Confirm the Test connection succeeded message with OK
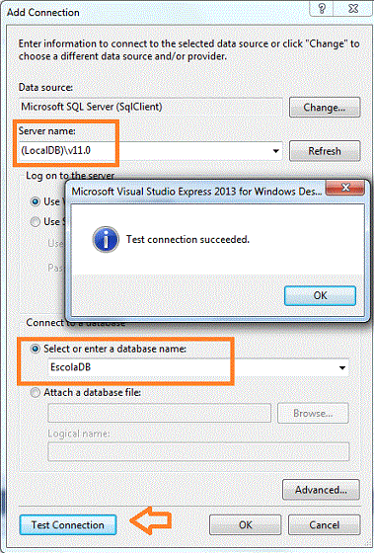The image size is (374, 553). click(x=320, y=295)
